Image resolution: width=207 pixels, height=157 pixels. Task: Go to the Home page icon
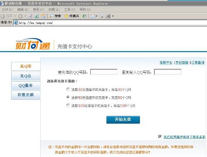(43, 16)
